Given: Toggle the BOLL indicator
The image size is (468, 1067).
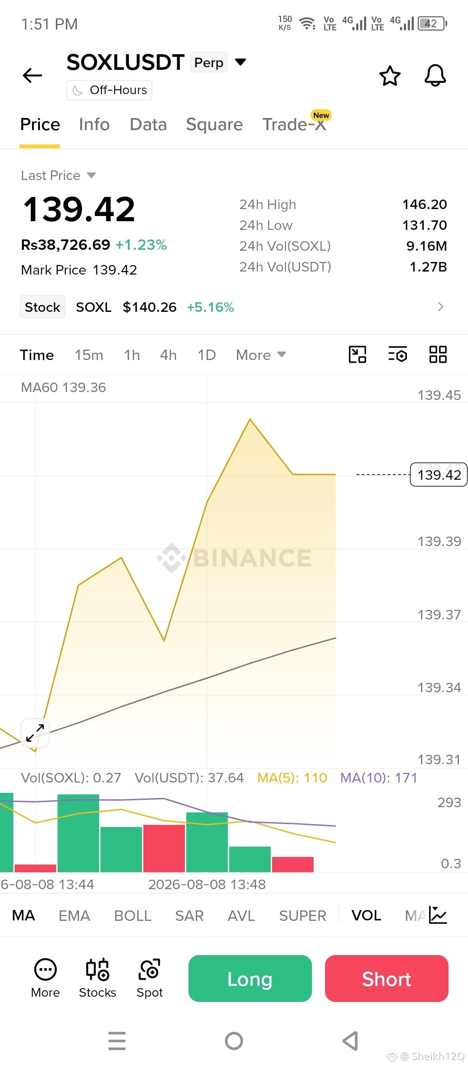Looking at the screenshot, I should pyautogui.click(x=133, y=916).
